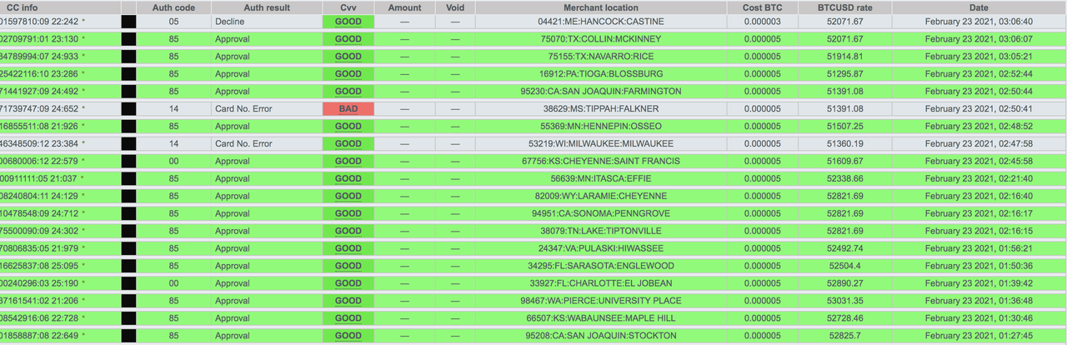Click the Merchant location column header
The width and height of the screenshot is (1067, 345).
tap(600, 7)
